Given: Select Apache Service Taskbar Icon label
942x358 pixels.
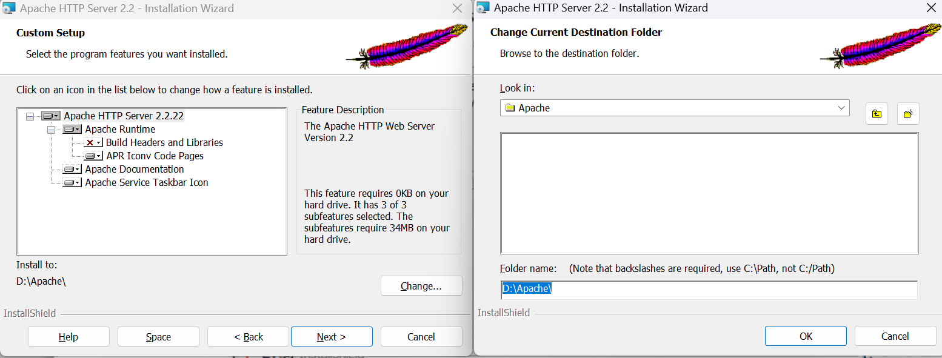Looking at the screenshot, I should point(147,182).
